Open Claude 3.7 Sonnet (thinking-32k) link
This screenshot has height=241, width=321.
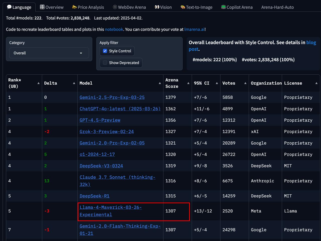117,181
